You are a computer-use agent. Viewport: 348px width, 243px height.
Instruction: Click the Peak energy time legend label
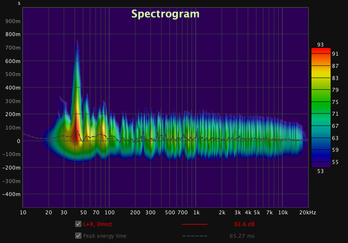point(104,236)
